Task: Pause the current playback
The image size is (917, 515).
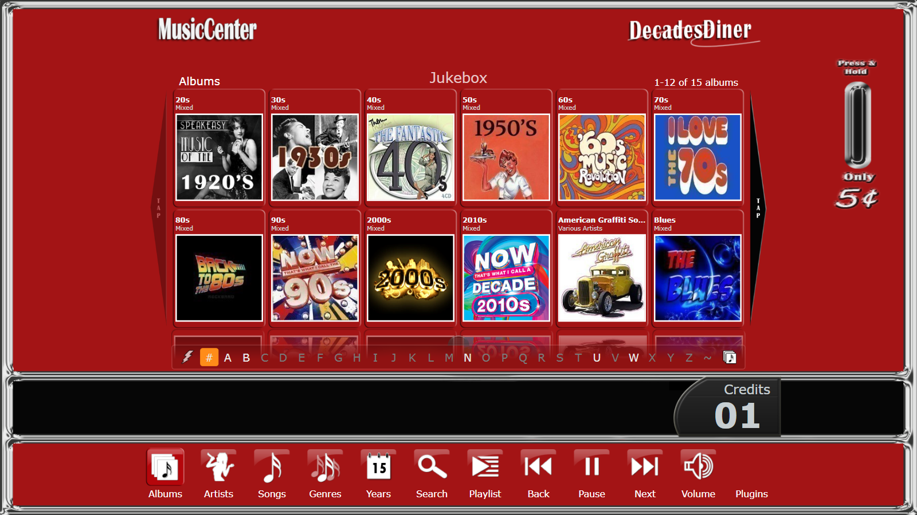Action: [591, 467]
